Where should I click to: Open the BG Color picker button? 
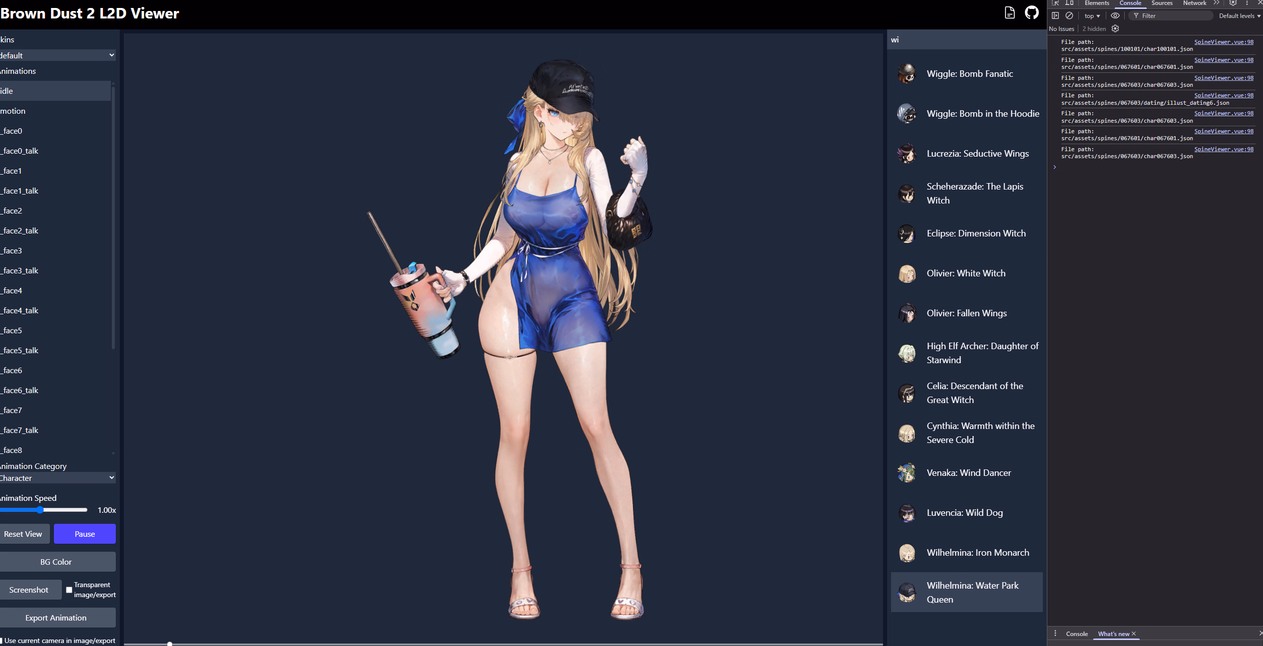click(x=57, y=562)
